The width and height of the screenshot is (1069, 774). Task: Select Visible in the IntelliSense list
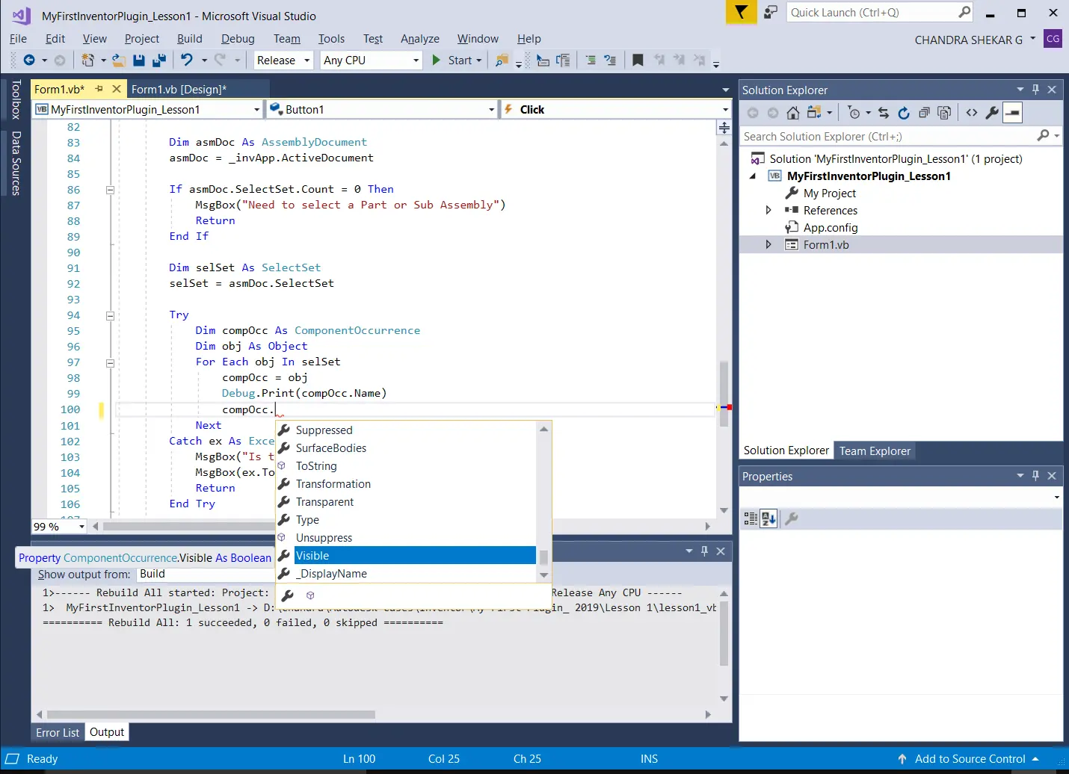coord(415,556)
